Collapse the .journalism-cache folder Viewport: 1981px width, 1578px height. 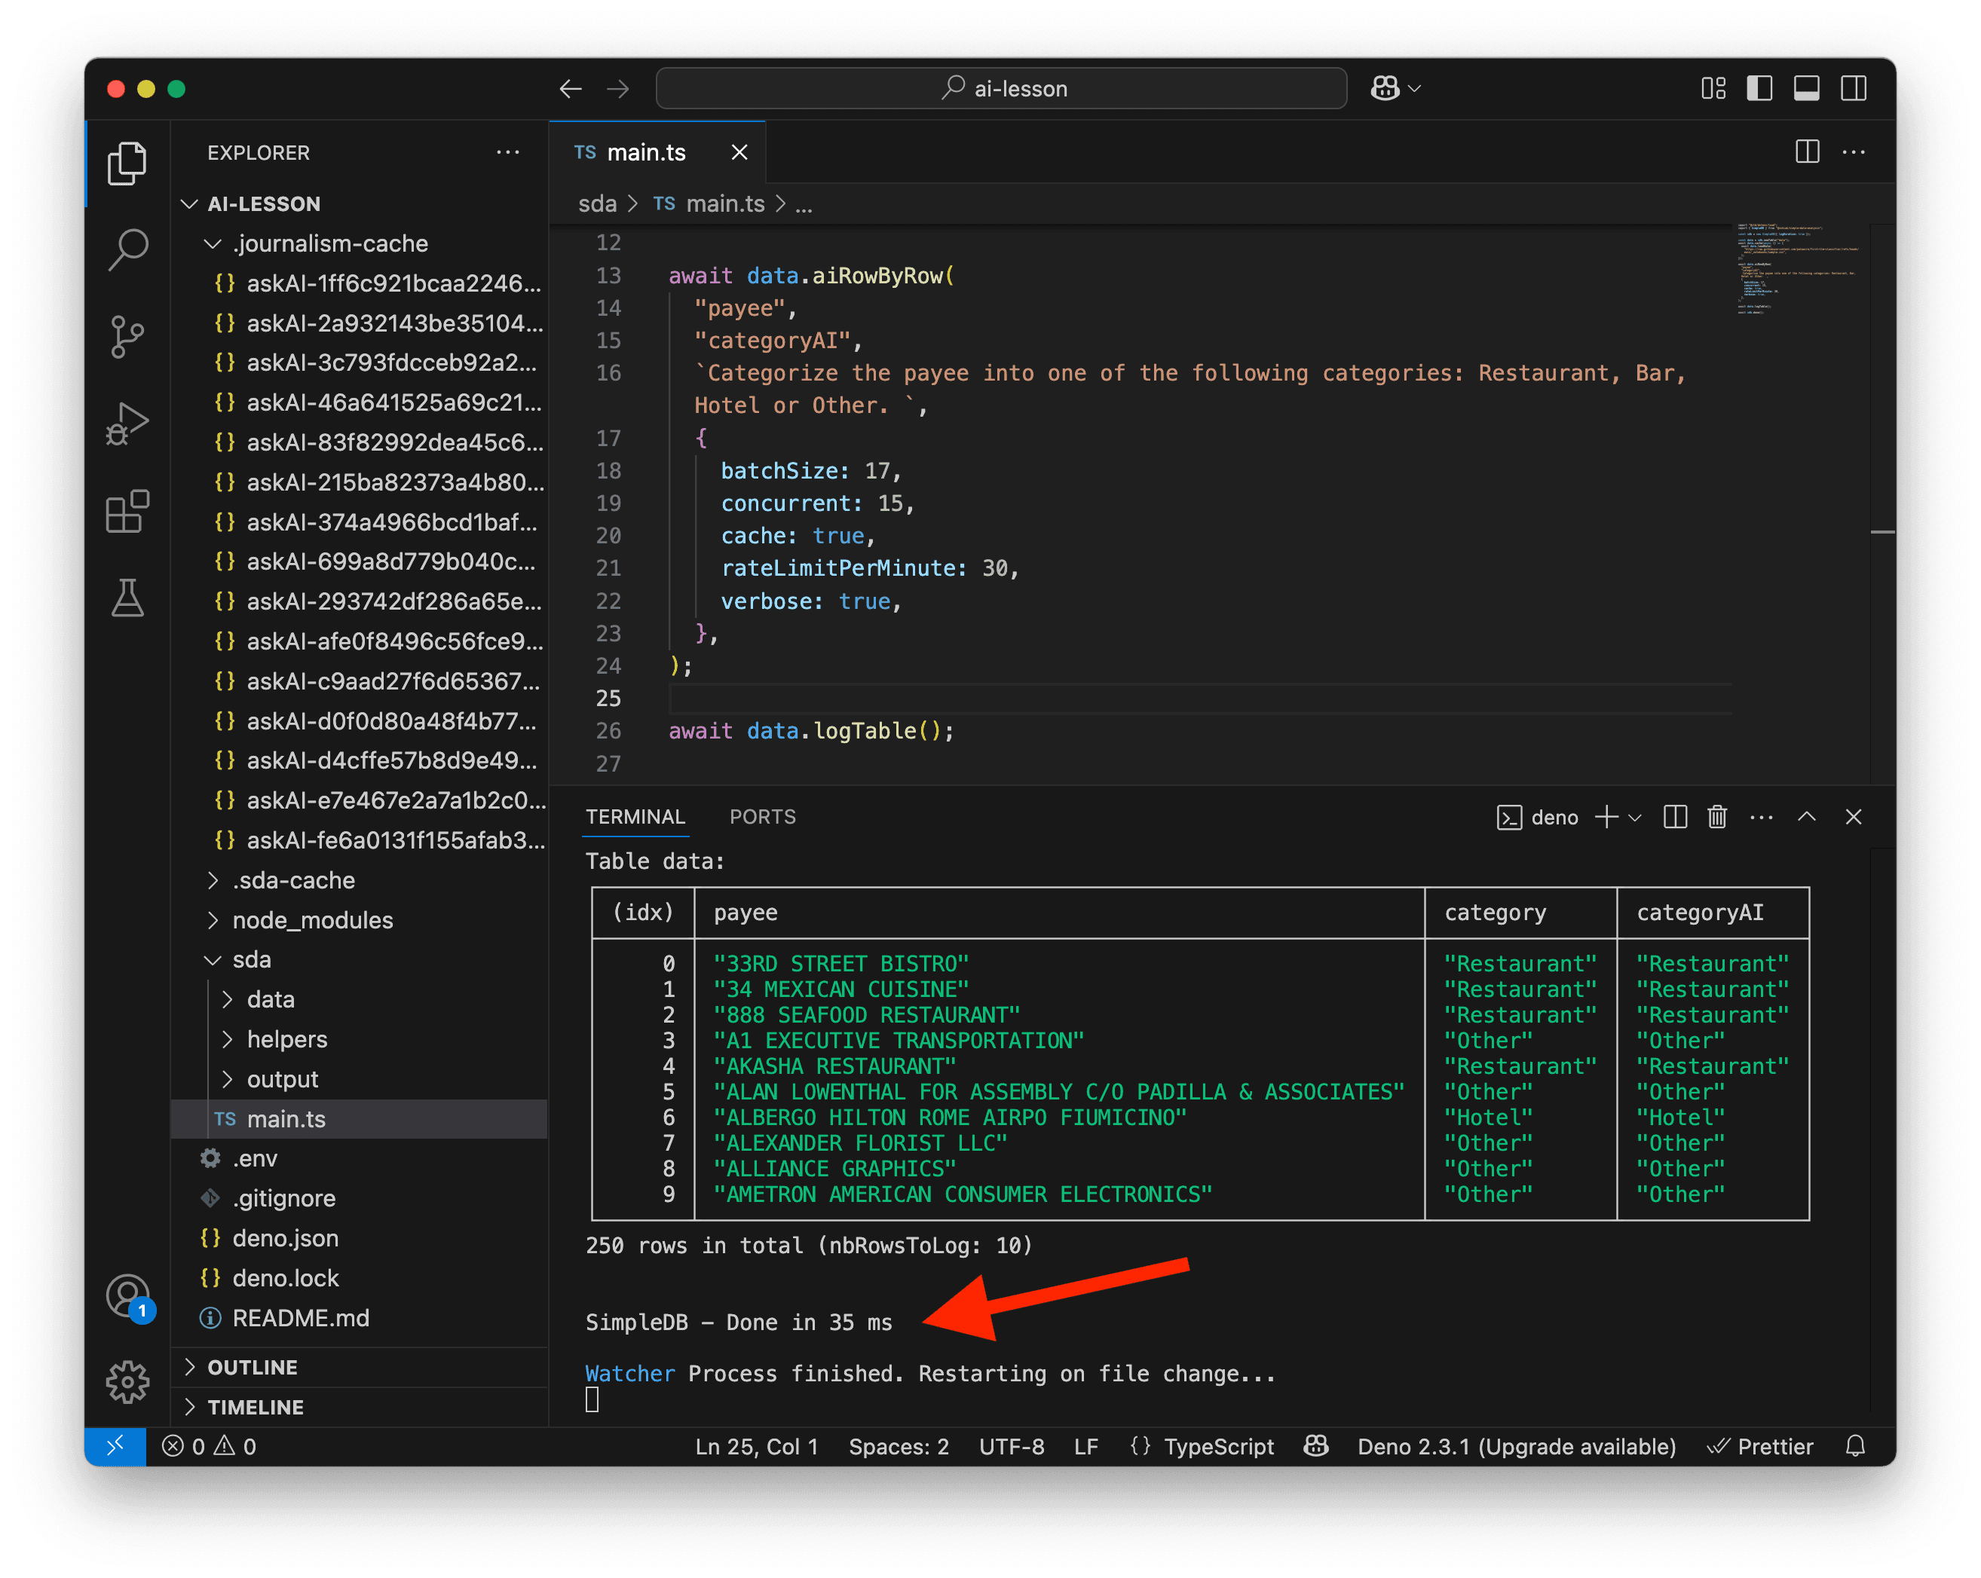(x=213, y=243)
